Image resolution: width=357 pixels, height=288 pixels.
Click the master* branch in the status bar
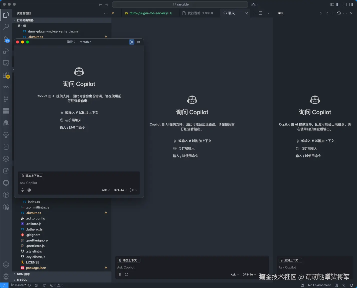(18, 285)
